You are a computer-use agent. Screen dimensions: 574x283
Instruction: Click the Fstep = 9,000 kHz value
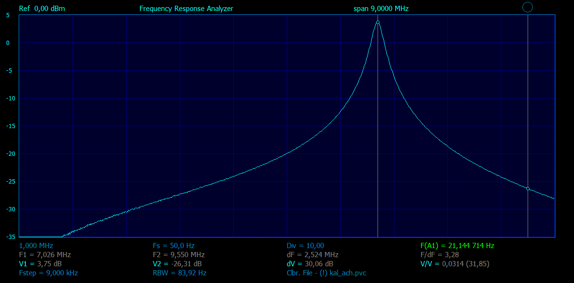pos(48,273)
